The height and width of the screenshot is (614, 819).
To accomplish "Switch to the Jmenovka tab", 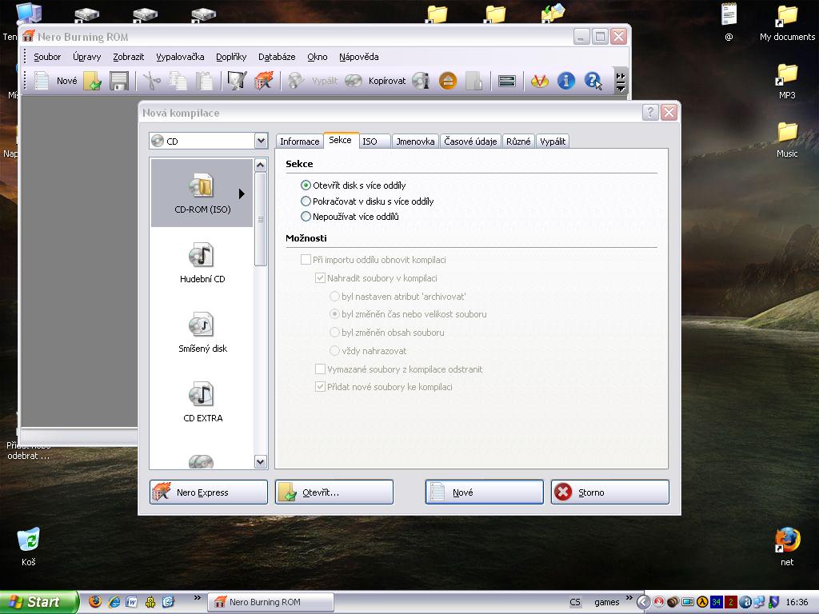I will pyautogui.click(x=415, y=142).
